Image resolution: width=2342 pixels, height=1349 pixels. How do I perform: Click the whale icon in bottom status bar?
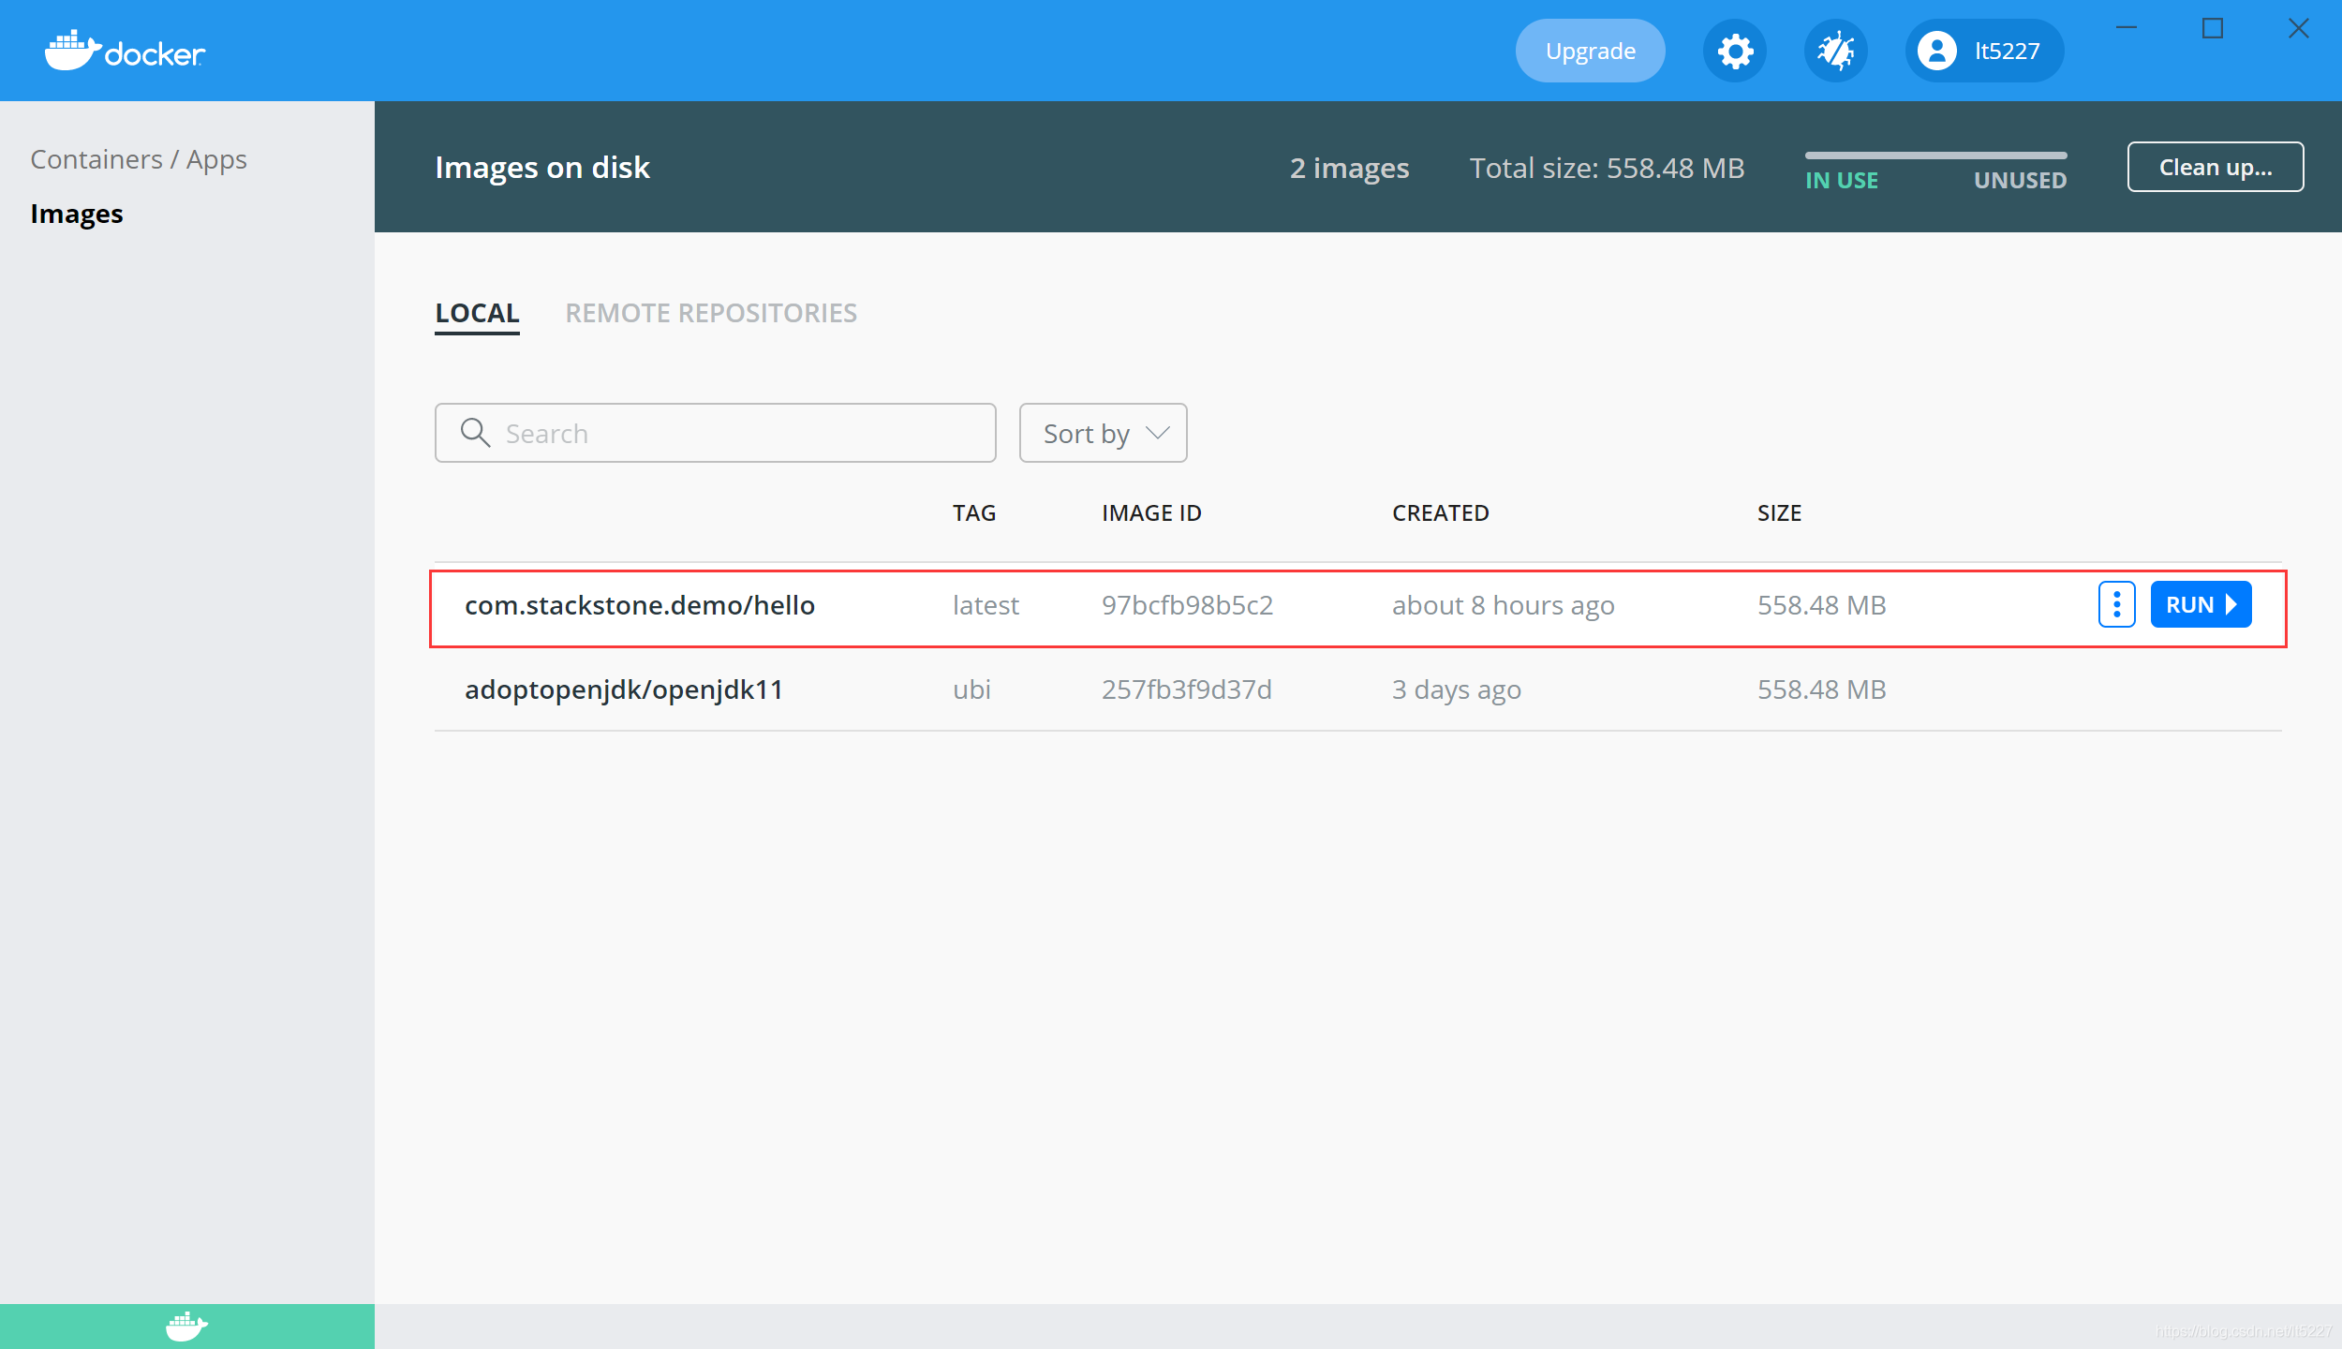(x=186, y=1326)
